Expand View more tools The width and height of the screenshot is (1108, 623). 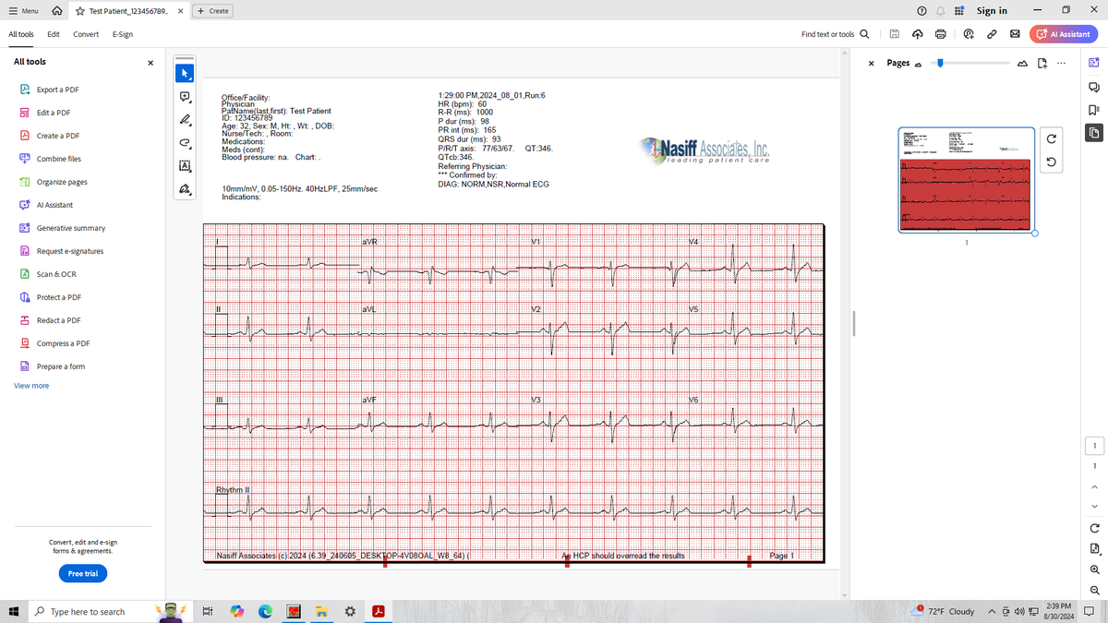coord(31,386)
